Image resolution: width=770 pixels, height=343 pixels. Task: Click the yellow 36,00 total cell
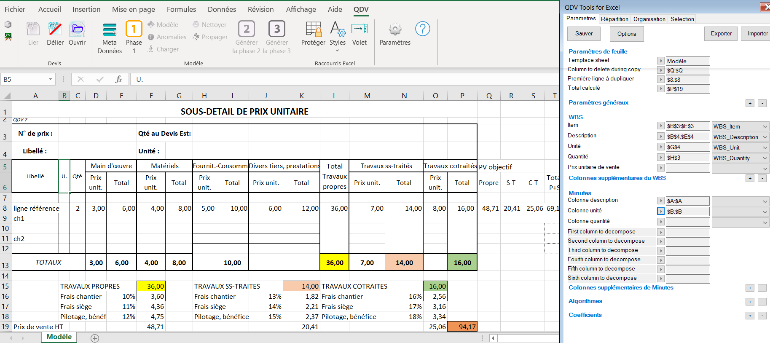(335, 263)
